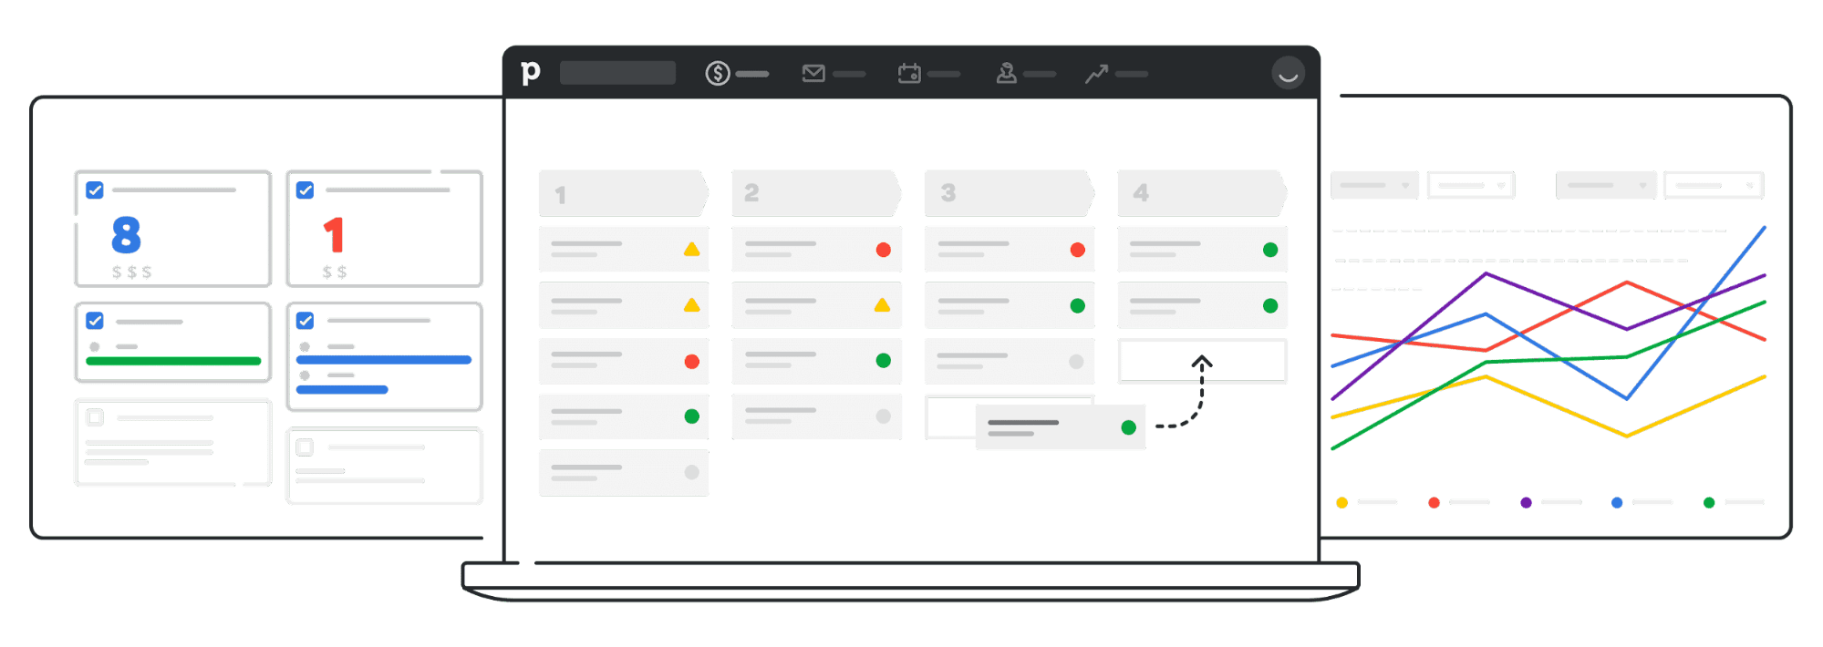Click the search field in the top bar
Image resolution: width=1823 pixels, height=647 pixels.
click(617, 73)
